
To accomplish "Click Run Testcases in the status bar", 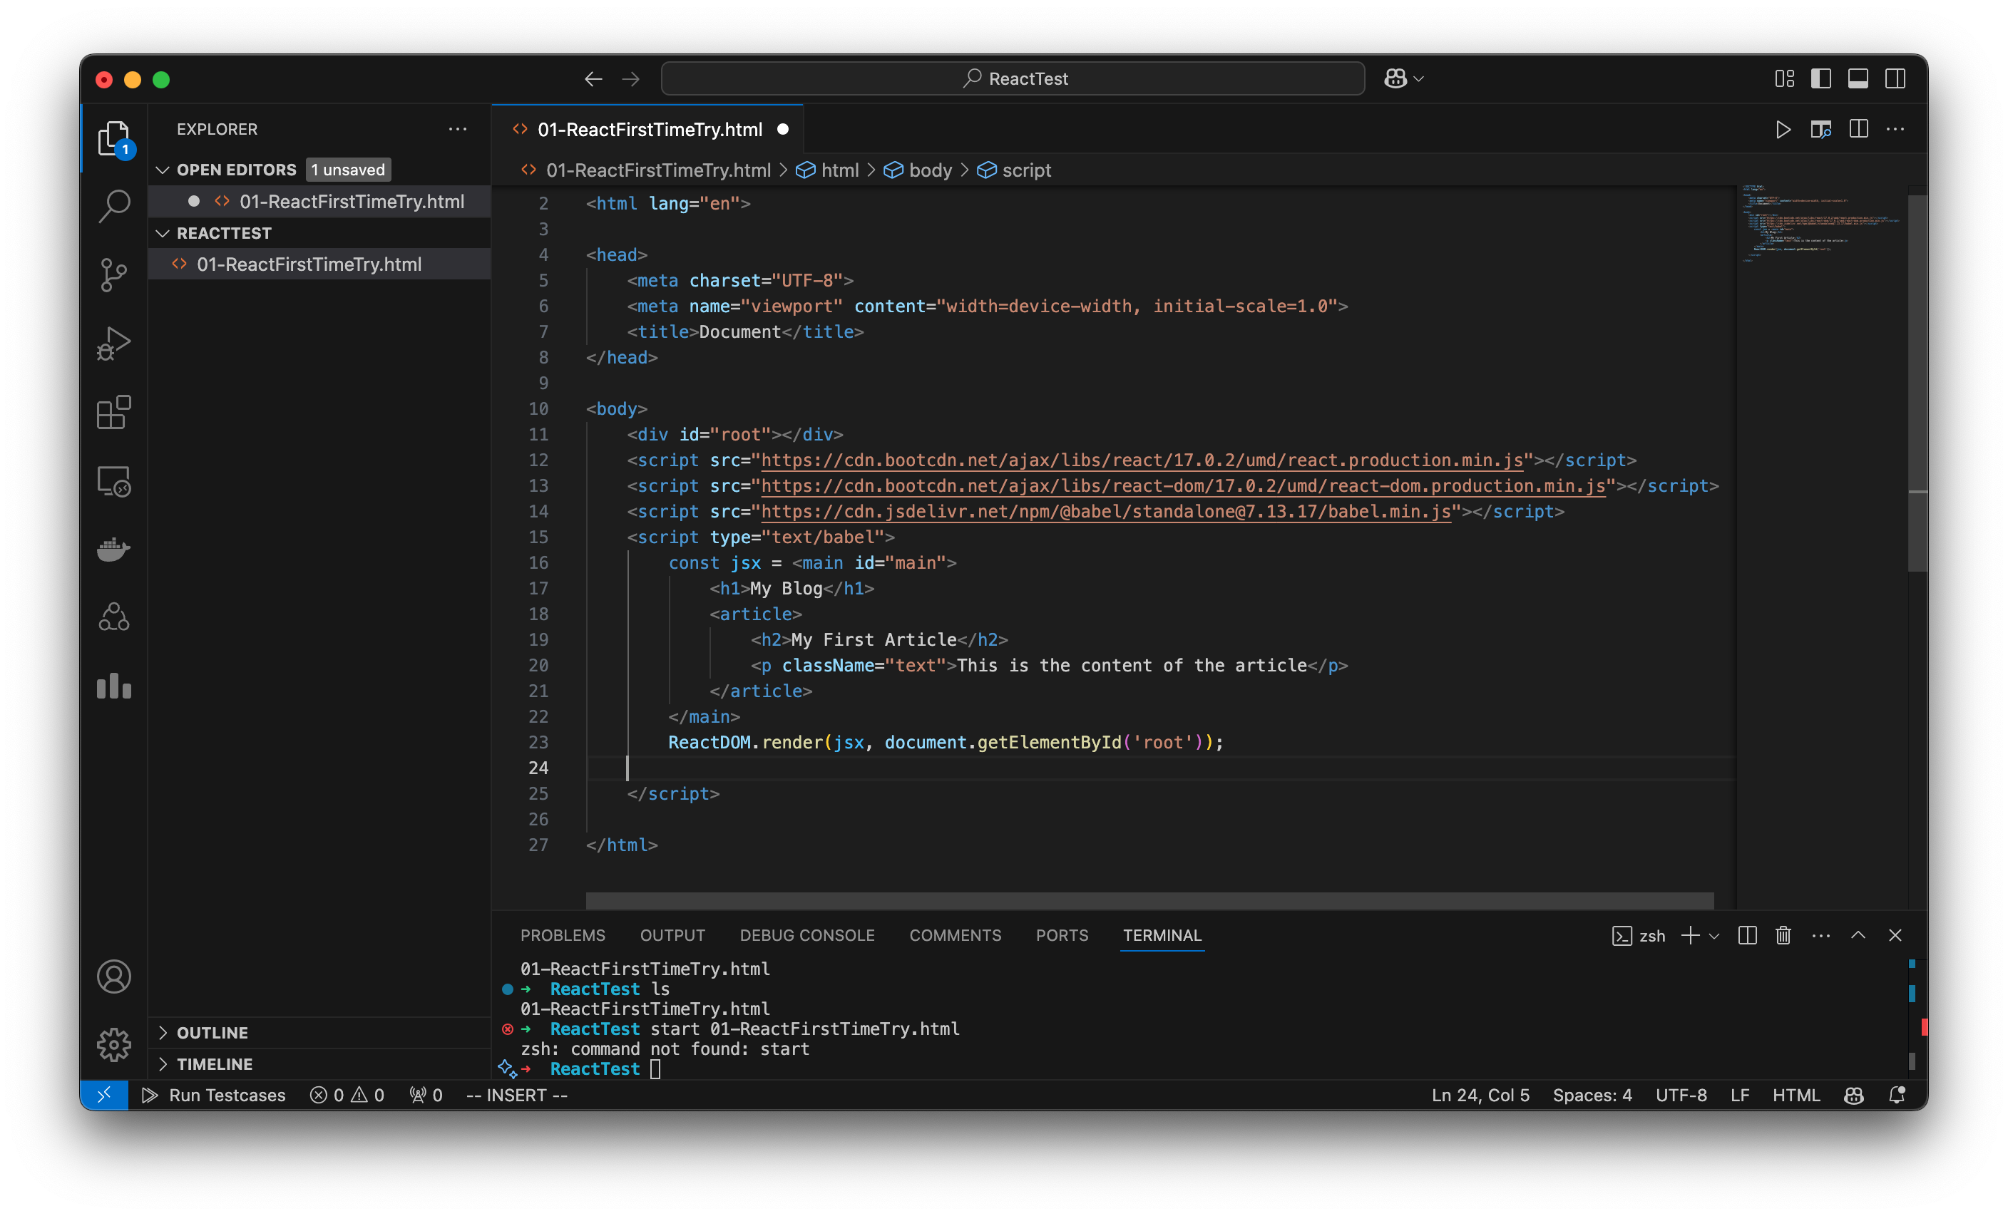I will pyautogui.click(x=216, y=1095).
